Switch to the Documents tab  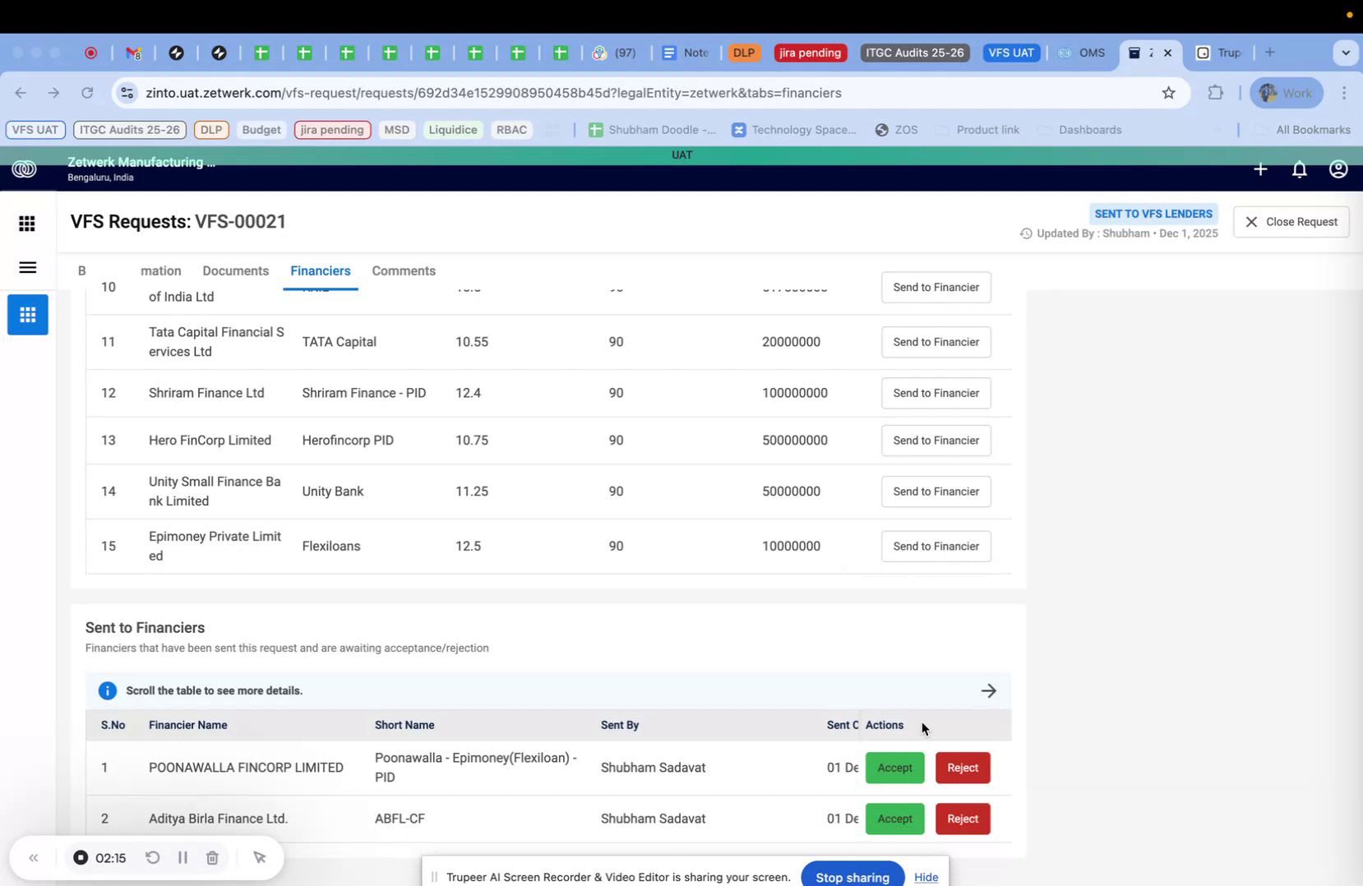(x=235, y=270)
